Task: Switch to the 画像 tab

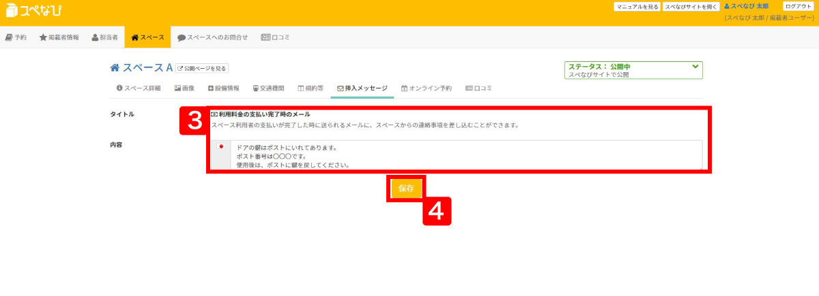Action: pyautogui.click(x=184, y=88)
